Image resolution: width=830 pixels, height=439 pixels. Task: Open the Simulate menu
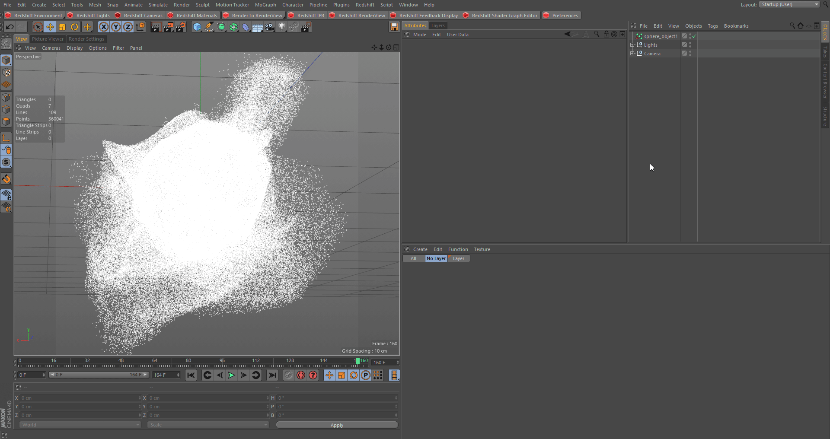point(158,5)
